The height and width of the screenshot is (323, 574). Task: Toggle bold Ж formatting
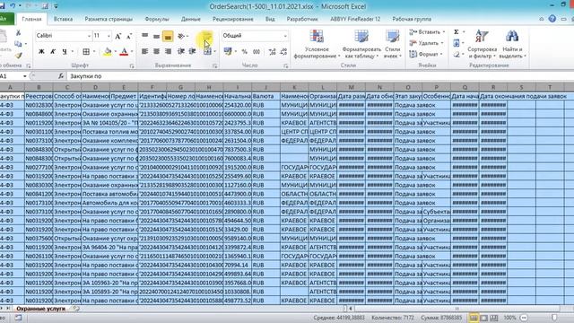(x=41, y=52)
